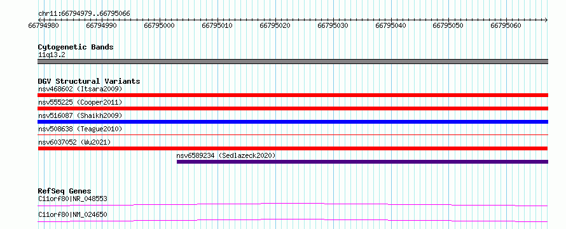Select ruler position 66795050
Viewport: 566px width, 229px height.
[448, 25]
